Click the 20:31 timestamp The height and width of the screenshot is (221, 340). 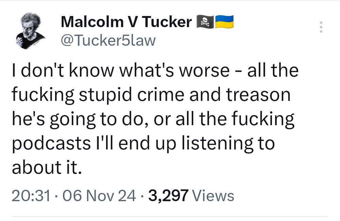[31, 195]
